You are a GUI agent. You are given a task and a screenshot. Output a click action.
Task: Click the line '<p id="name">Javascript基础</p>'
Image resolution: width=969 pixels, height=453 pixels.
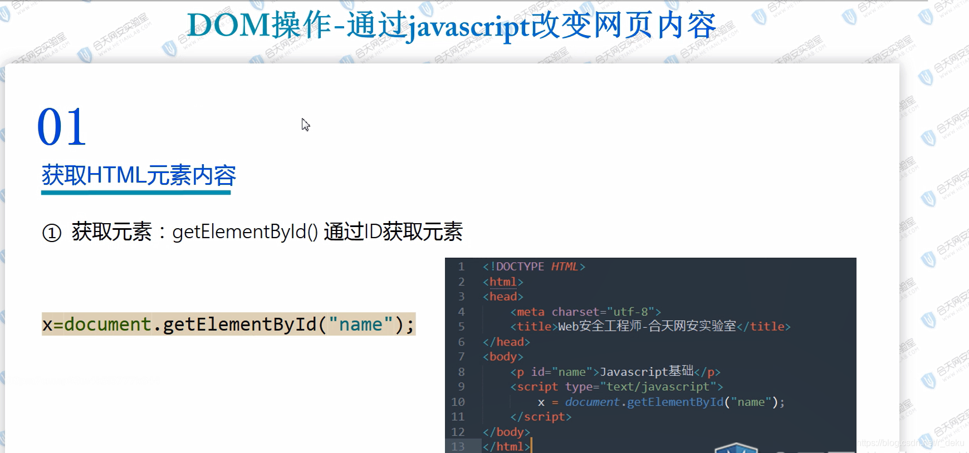point(615,371)
